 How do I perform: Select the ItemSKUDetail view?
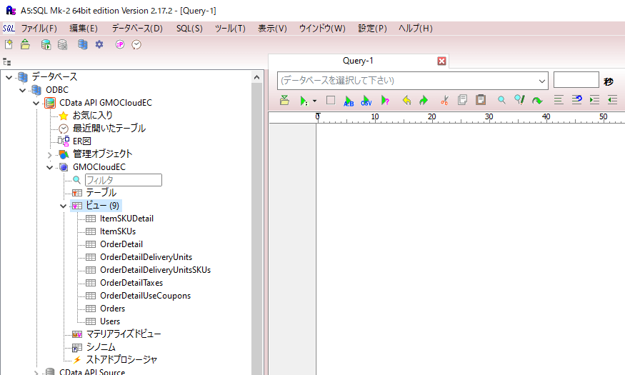point(126,219)
